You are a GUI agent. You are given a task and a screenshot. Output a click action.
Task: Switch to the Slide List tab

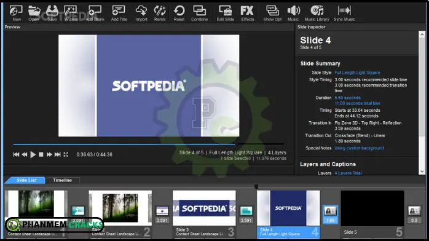pyautogui.click(x=26, y=180)
